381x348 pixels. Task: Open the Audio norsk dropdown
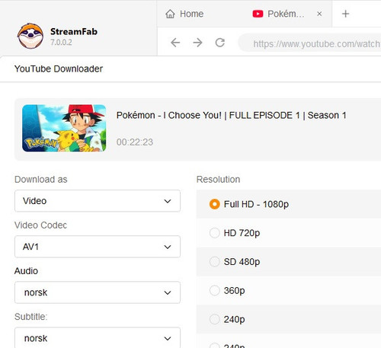[98, 292]
